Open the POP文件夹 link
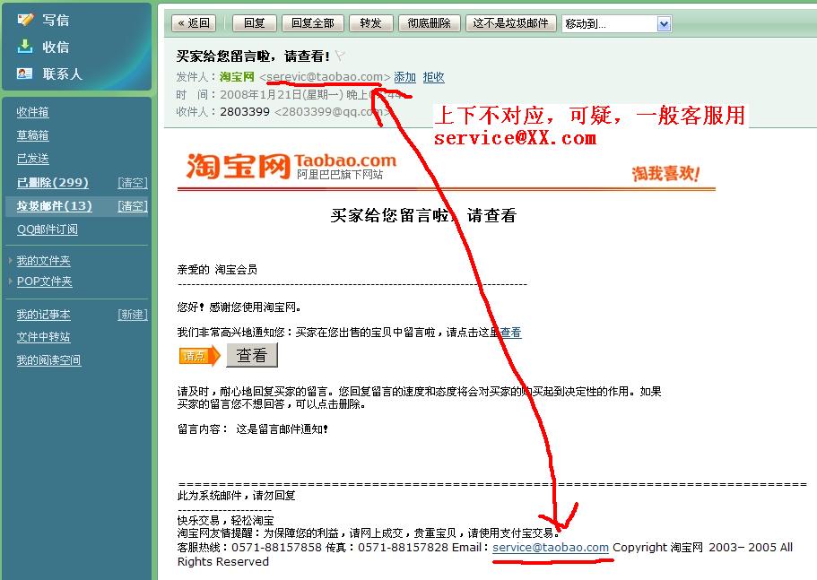This screenshot has height=580, width=817. point(44,281)
